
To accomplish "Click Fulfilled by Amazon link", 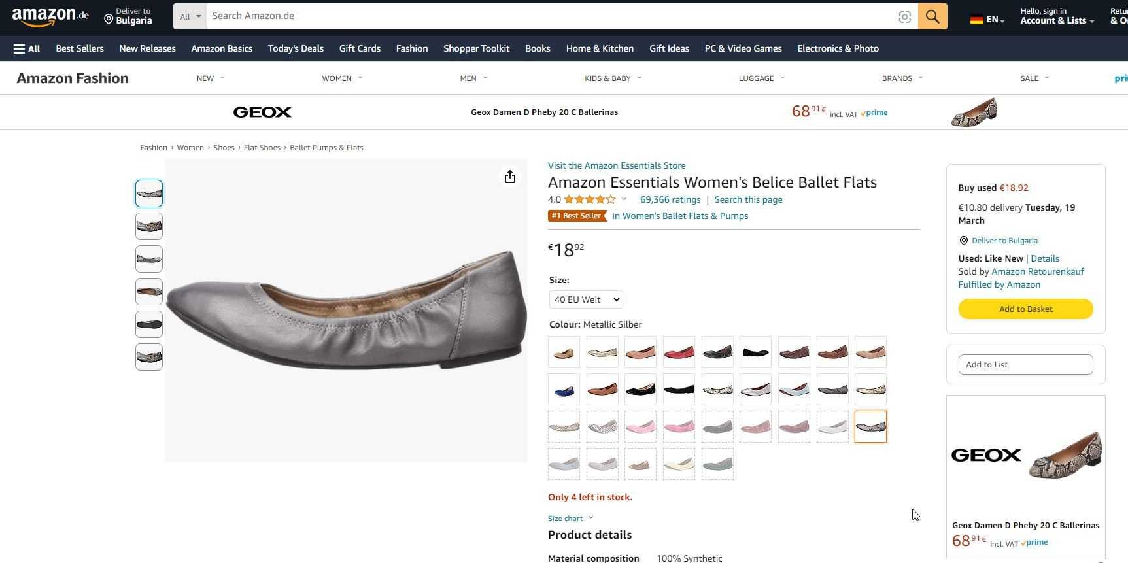I will point(999,285).
